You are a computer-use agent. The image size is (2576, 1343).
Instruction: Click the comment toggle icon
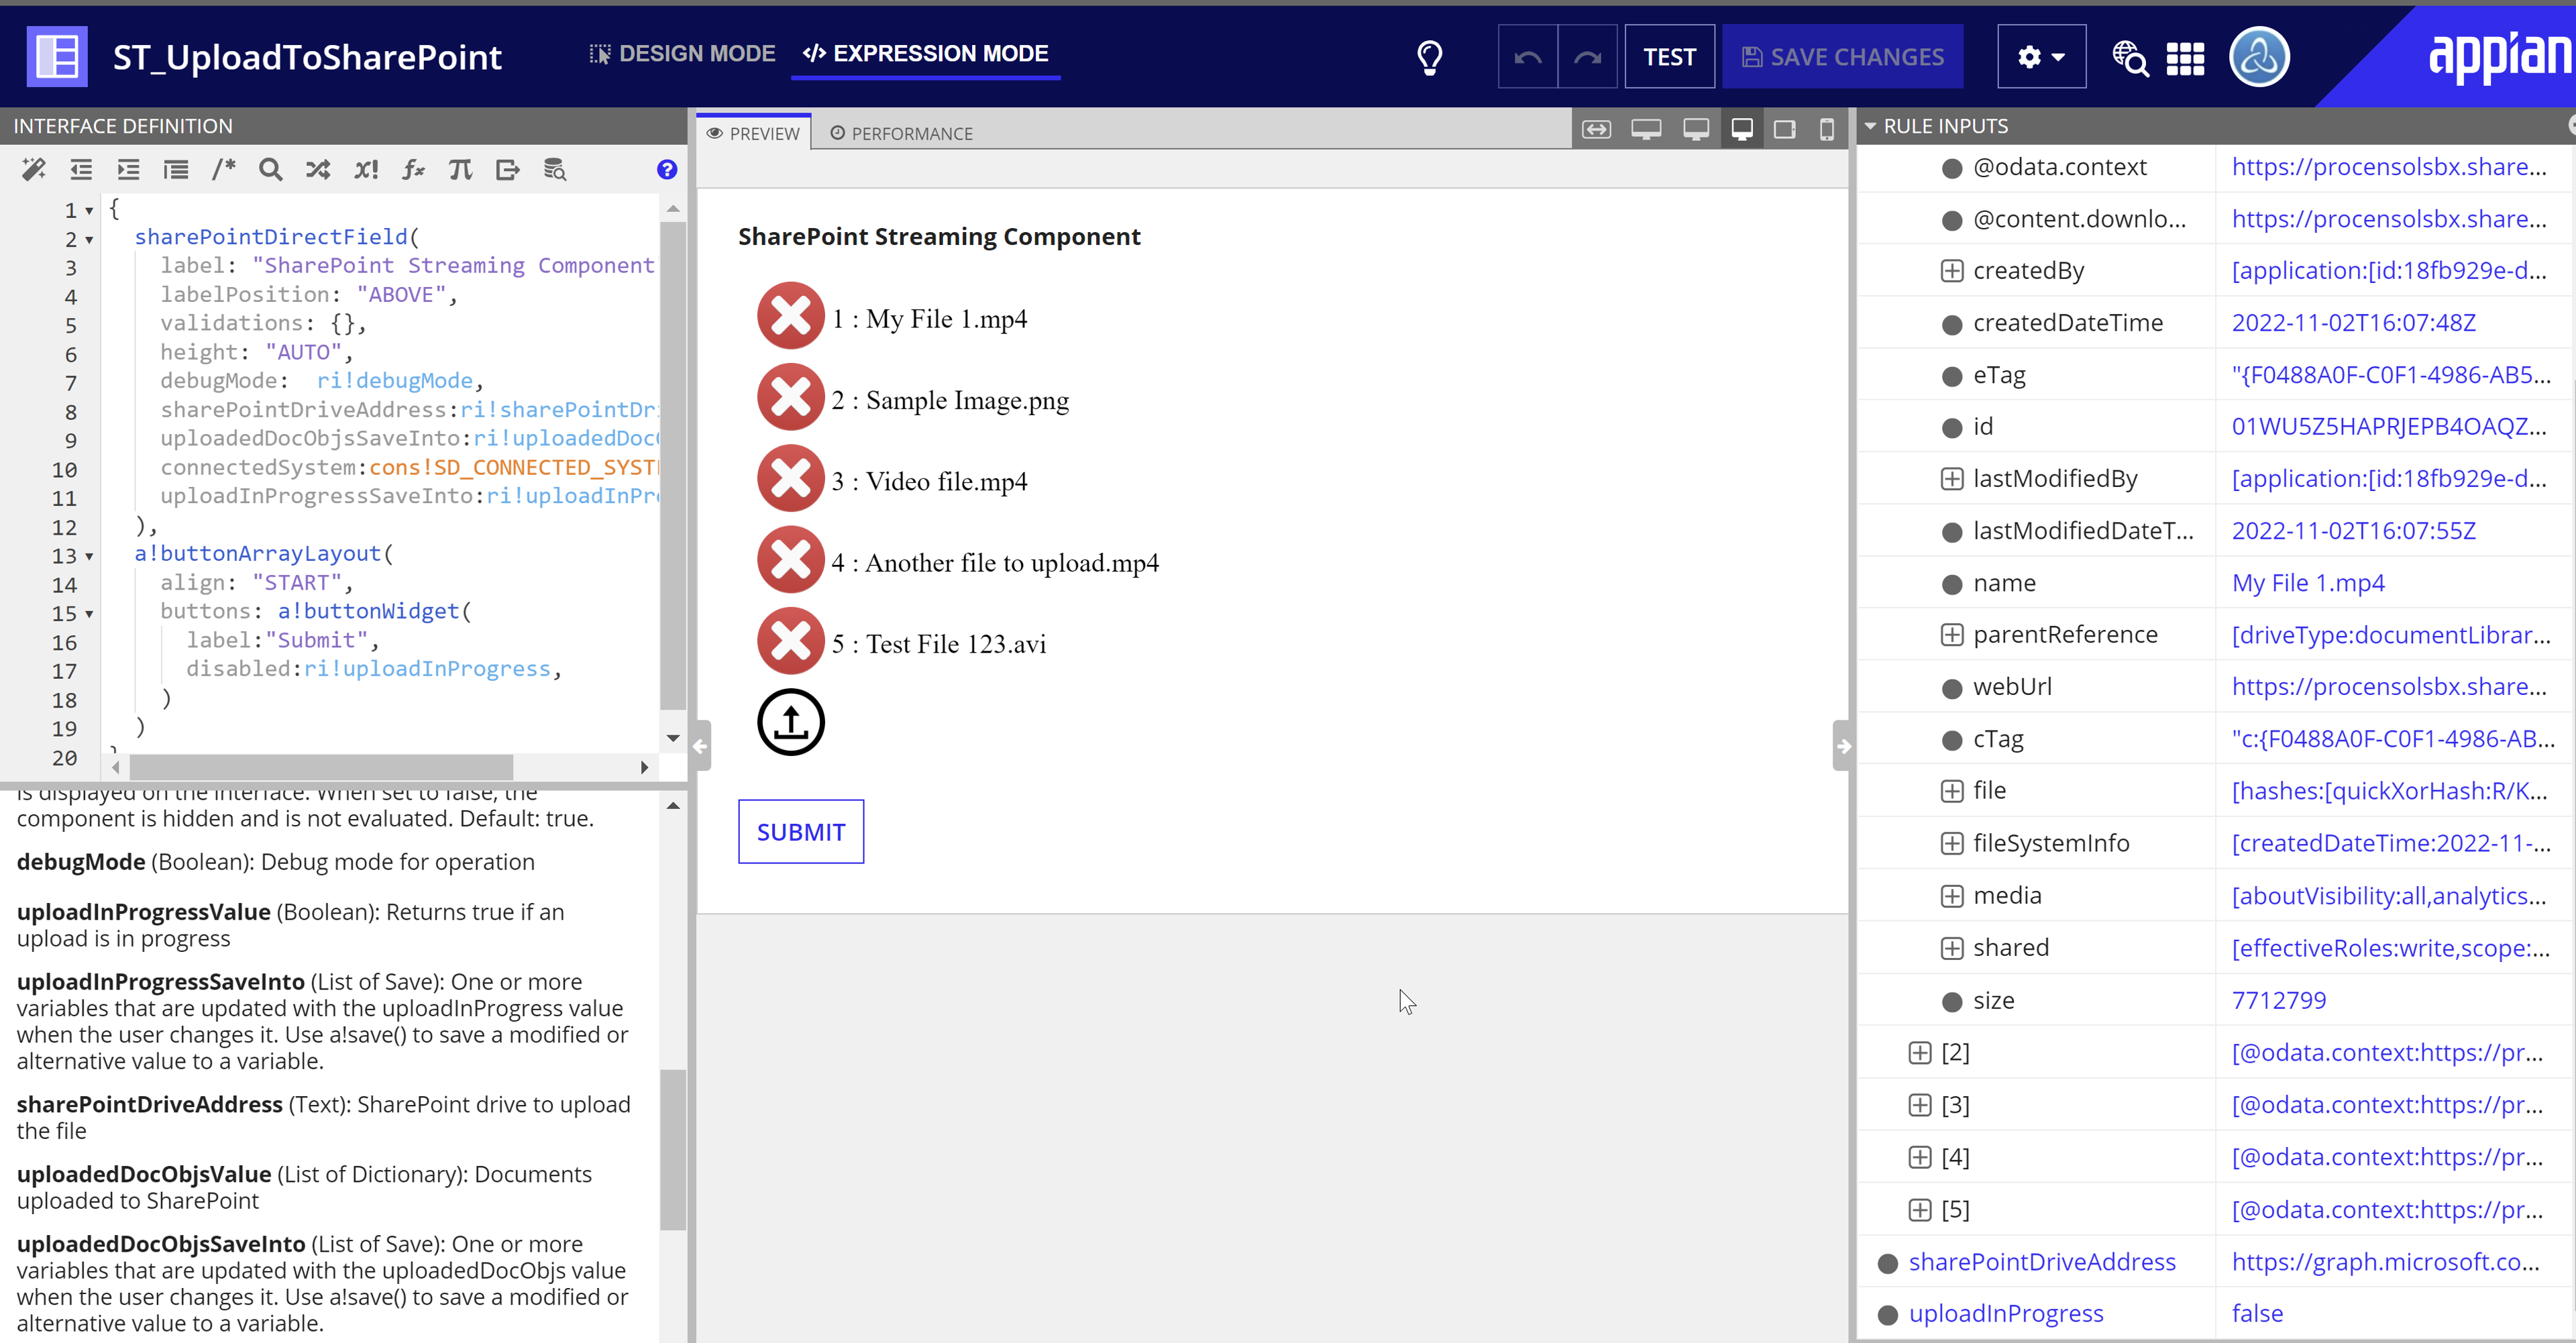click(223, 169)
